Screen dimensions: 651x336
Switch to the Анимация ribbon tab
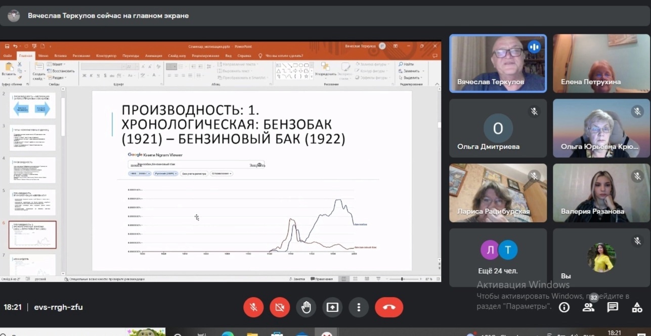coord(153,56)
